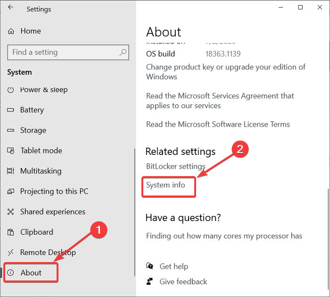The width and height of the screenshot is (330, 297).
Task: Click the Get help link
Action: [x=173, y=266]
